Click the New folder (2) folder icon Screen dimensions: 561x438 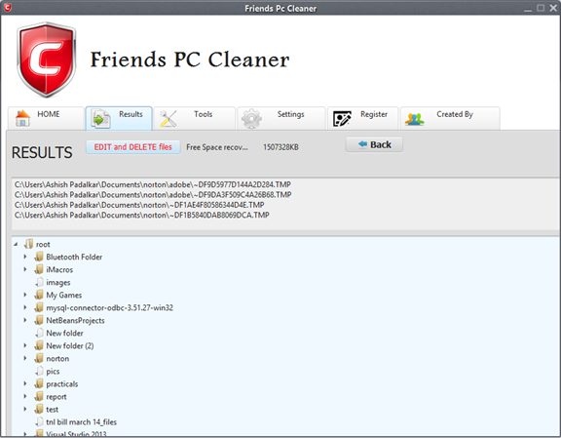point(39,345)
